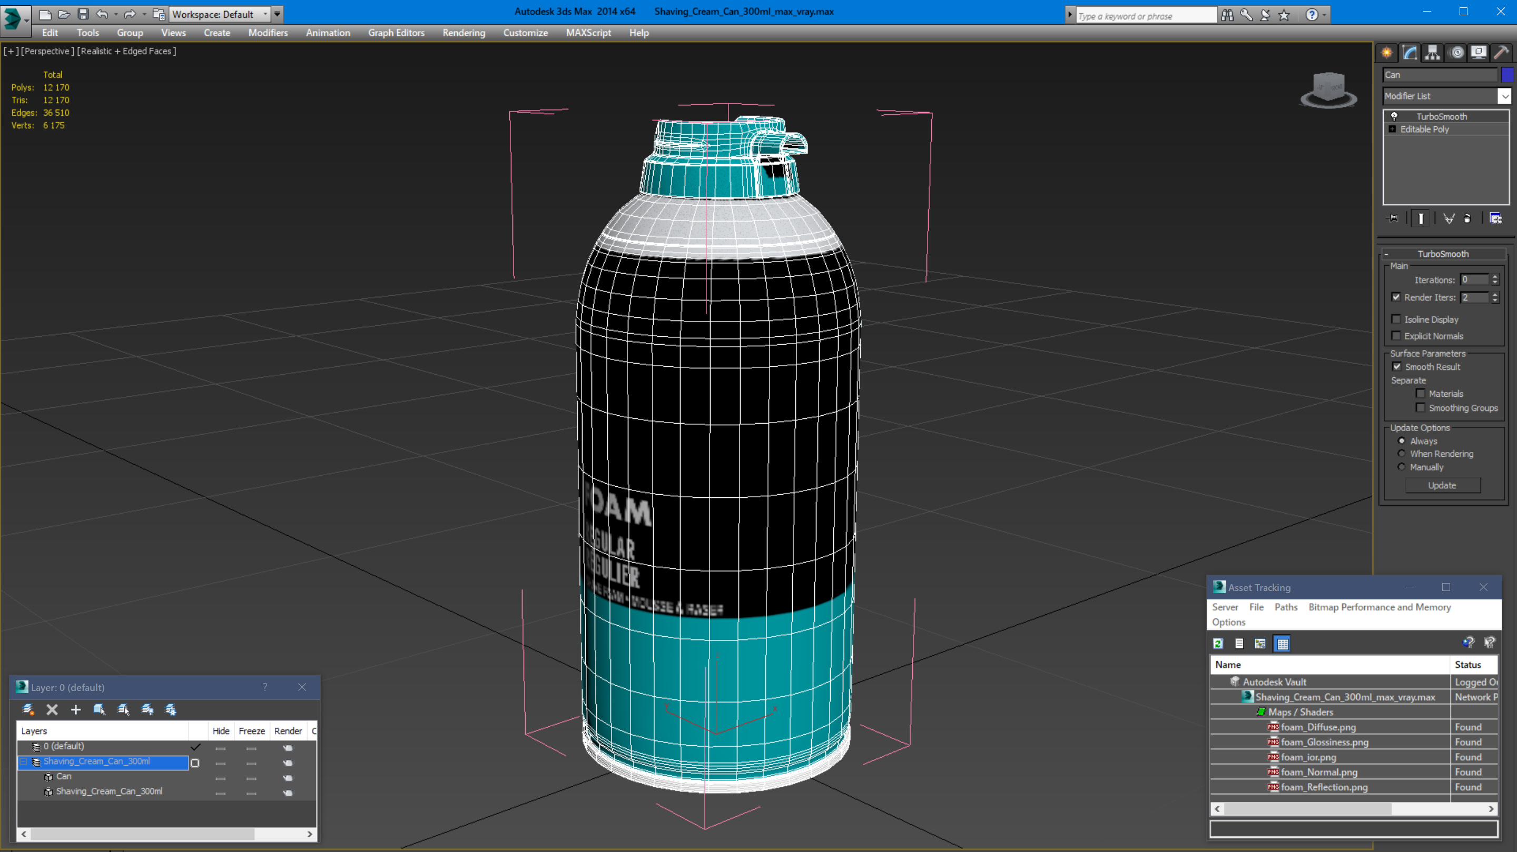The height and width of the screenshot is (852, 1517).
Task: Add selected objects to layer plus icon
Action: [75, 709]
